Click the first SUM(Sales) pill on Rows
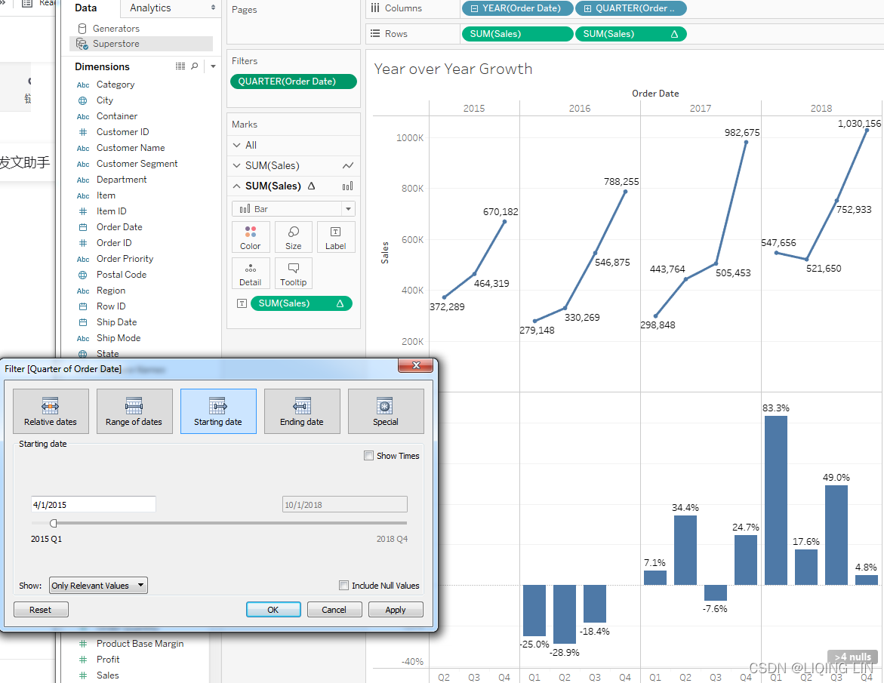 click(x=517, y=34)
